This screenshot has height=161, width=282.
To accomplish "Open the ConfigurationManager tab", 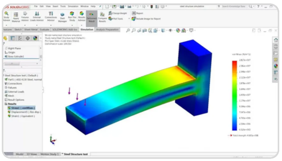I will [x=20, y=38].
